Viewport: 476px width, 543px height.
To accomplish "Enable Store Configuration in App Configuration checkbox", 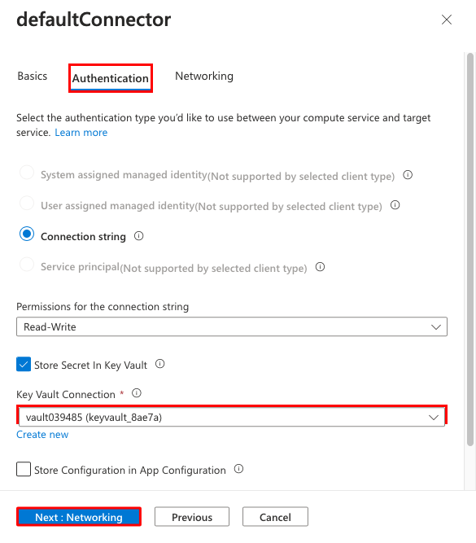I will point(24,469).
